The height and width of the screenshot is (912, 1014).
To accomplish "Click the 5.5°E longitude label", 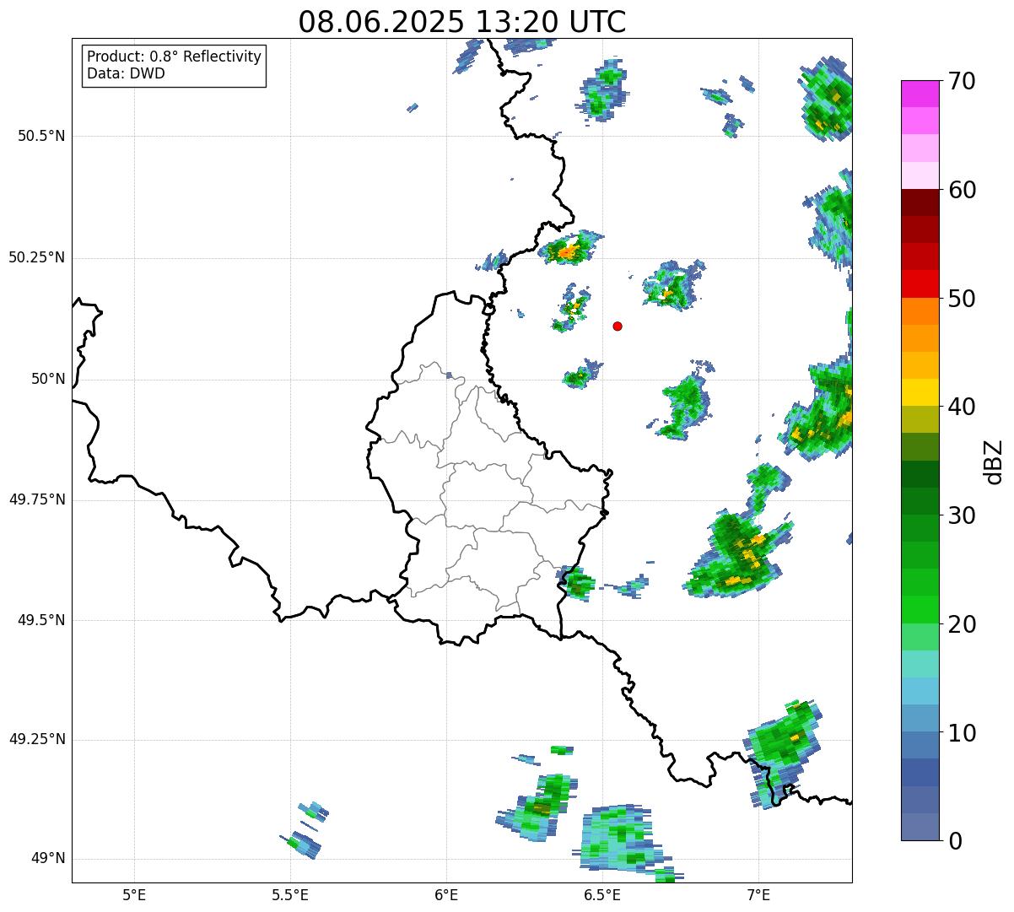I will tap(290, 894).
